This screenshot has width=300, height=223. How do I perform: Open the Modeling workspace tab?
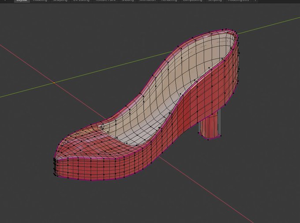tap(40, 1)
